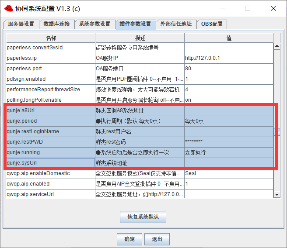Click the qwqp.aip.enabled value cell
Screen dimensions: 287x248
229,184
